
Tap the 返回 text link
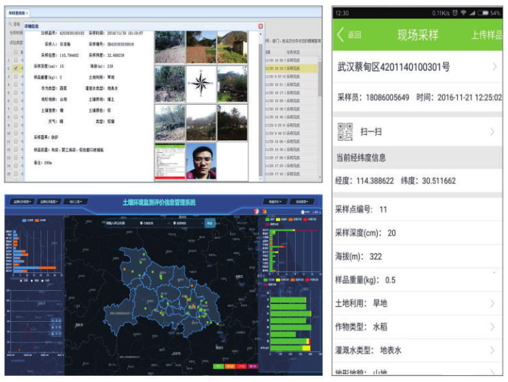pyautogui.click(x=355, y=35)
